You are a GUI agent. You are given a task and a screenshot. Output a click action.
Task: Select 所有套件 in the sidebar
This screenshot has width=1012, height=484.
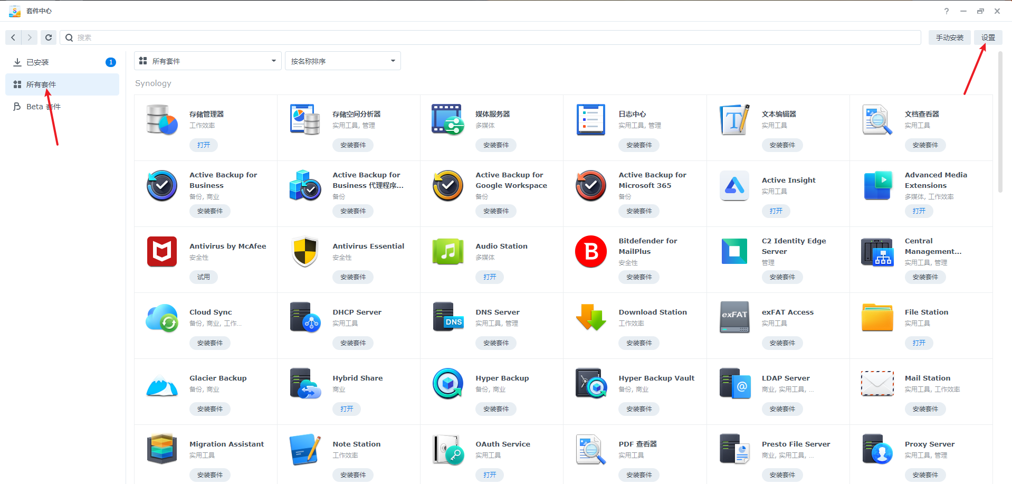[62, 84]
